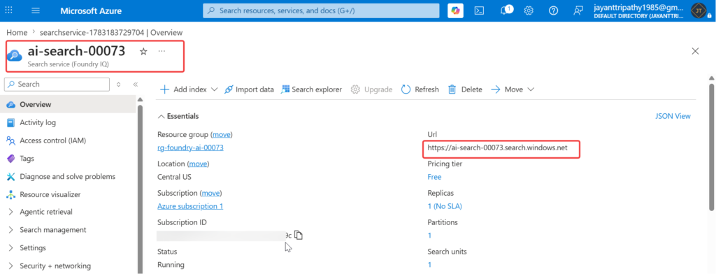716x274 pixels.
Task: Click move link next to Subscription
Action: [x=211, y=193]
